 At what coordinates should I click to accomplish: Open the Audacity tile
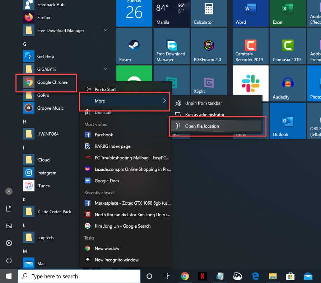(x=288, y=83)
